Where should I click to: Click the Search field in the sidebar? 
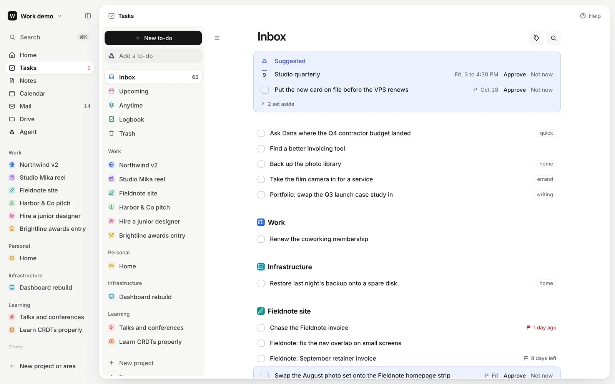click(50, 37)
